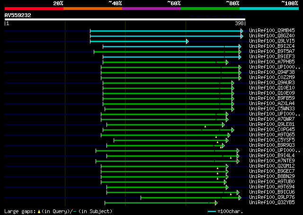Open the UniRef100_Q8GZ40 hit label

(x=272, y=36)
